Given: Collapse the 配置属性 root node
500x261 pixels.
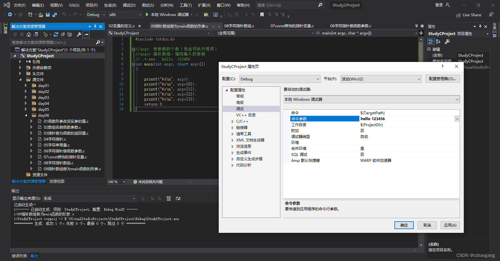Looking at the screenshot, I should point(227,90).
